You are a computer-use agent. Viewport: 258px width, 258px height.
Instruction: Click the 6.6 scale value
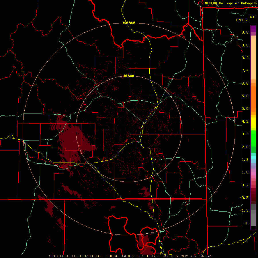[245, 83]
